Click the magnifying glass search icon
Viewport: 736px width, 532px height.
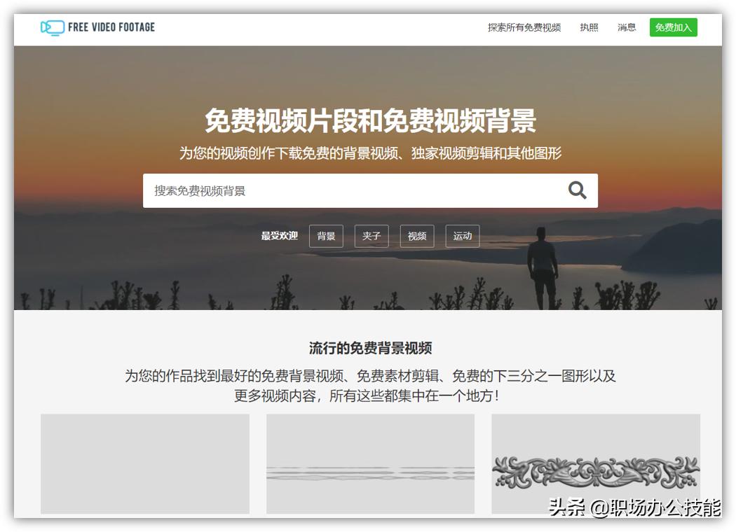point(576,190)
